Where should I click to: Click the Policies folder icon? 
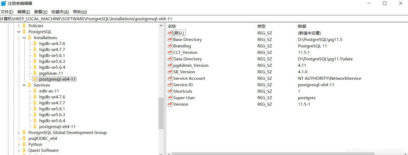pos(24,26)
